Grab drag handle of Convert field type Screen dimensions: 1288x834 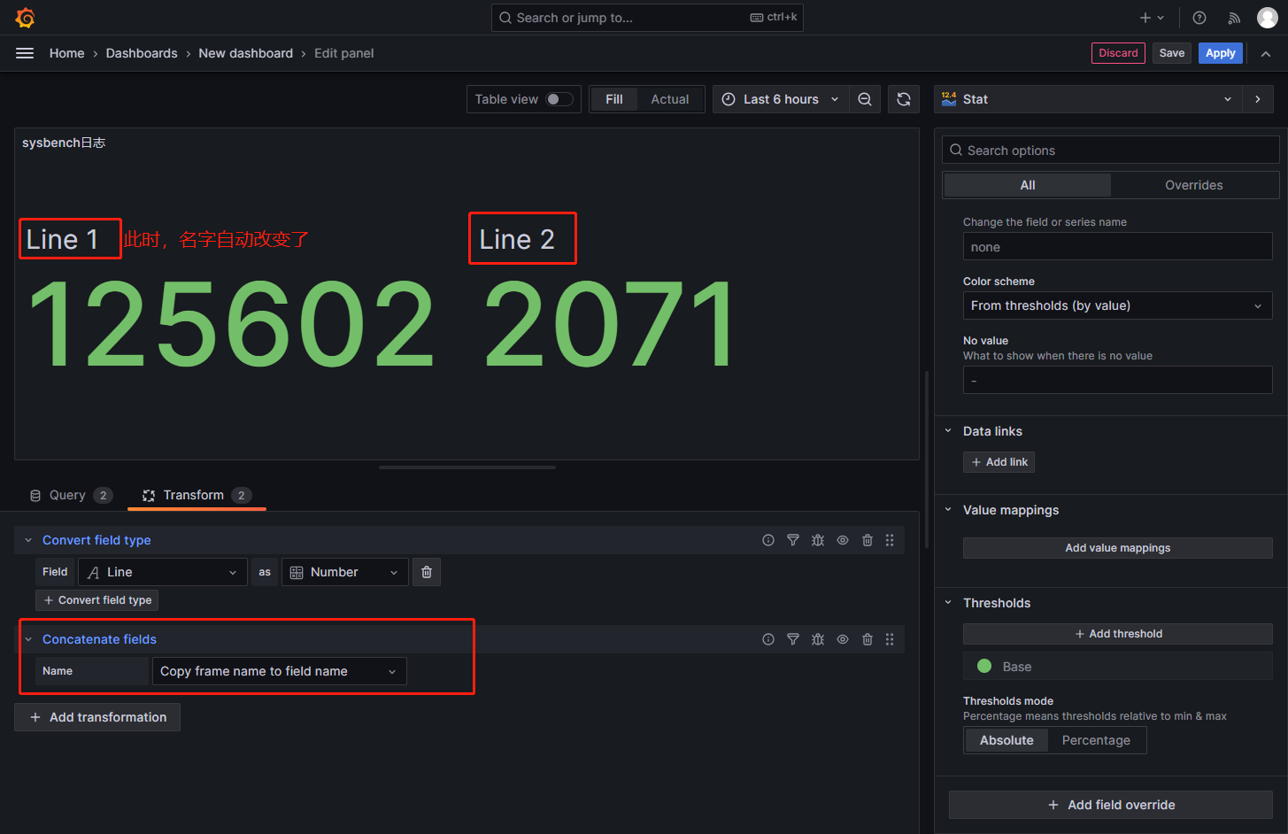(x=890, y=540)
